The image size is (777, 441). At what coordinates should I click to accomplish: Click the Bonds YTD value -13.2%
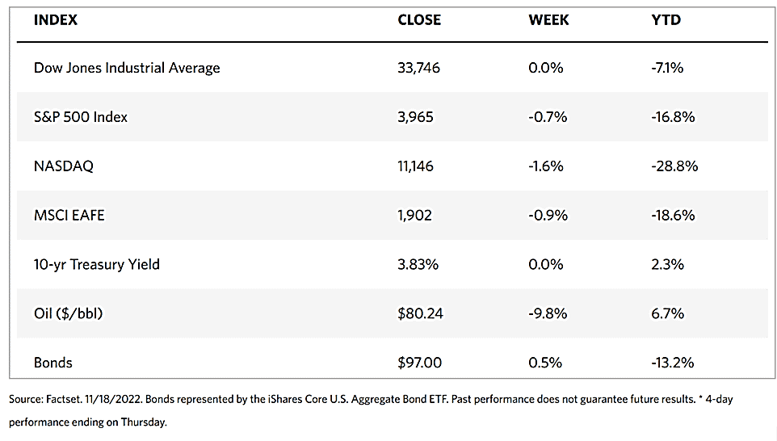(673, 363)
